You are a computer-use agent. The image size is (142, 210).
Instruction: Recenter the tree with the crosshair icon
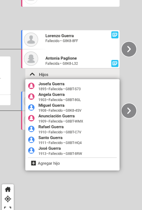[8, 199]
